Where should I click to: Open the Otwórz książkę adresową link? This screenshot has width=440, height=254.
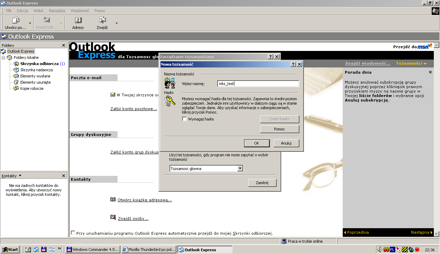point(145,200)
